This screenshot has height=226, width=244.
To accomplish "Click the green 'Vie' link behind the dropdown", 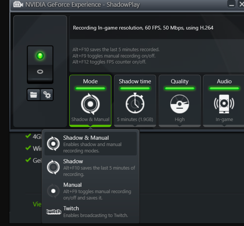I will tap(37, 204).
